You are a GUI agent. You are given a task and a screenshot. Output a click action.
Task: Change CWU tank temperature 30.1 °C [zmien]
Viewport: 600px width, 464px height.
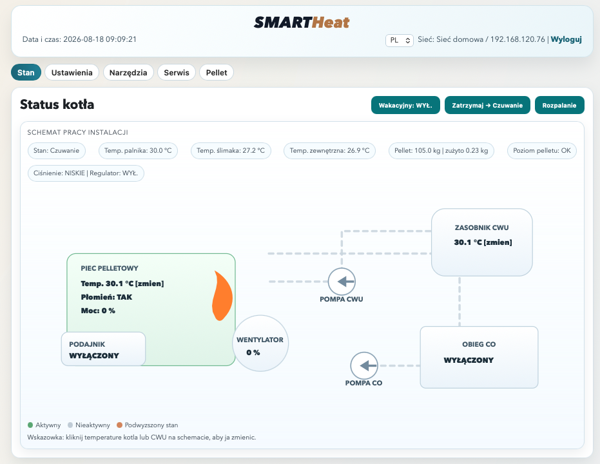point(483,242)
